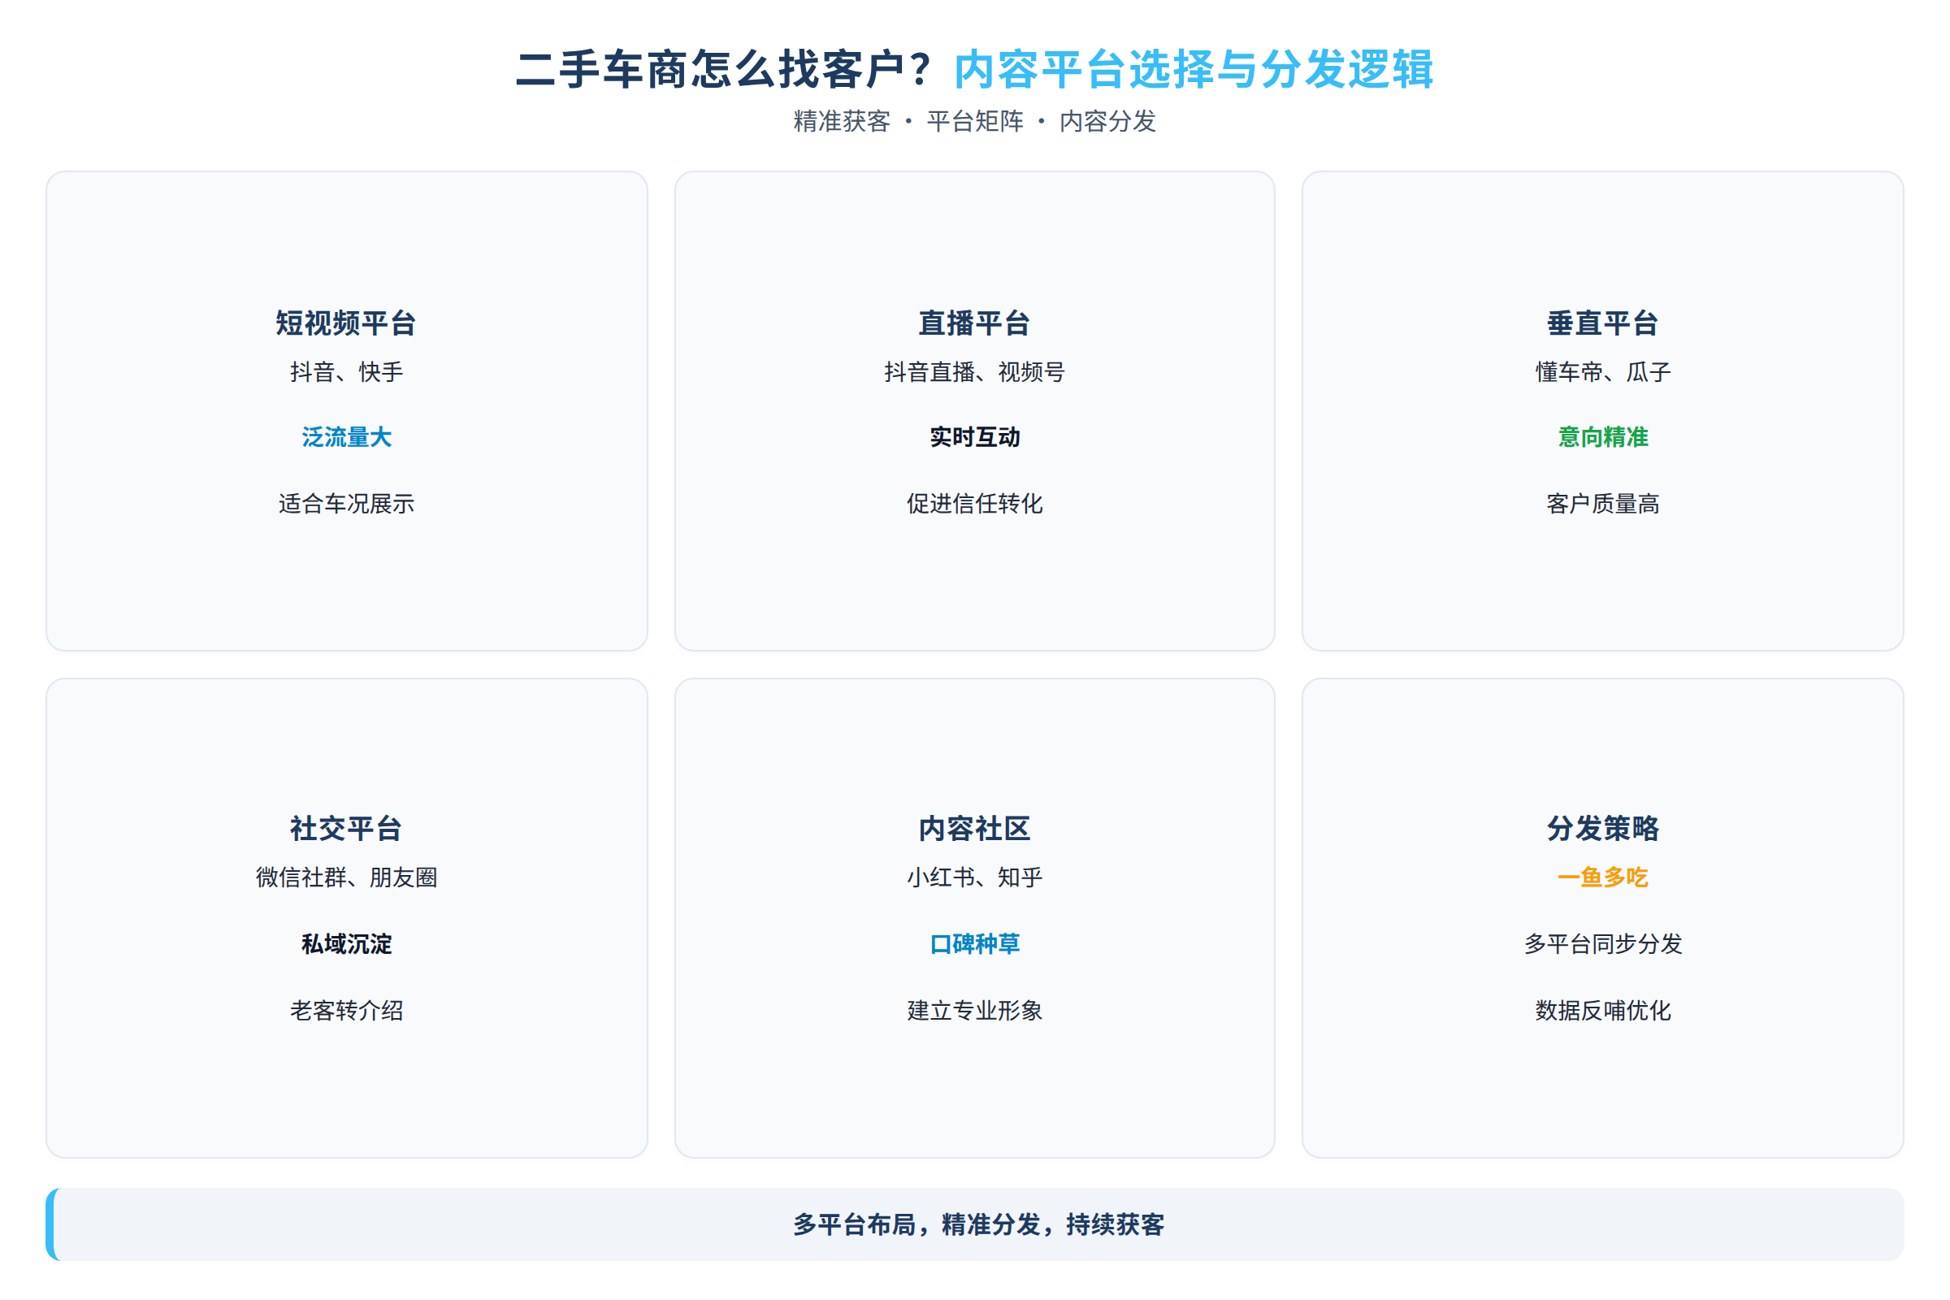
Task: Click the blue heading 内容平台选择与分发逻辑
Action: click(x=1194, y=69)
